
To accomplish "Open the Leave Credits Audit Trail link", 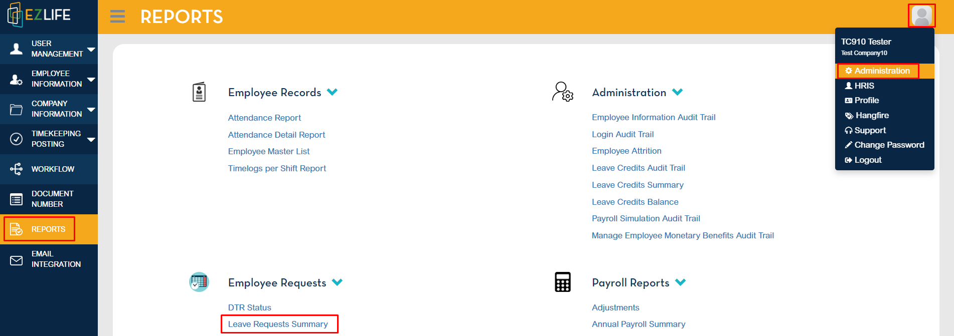I will tap(638, 168).
